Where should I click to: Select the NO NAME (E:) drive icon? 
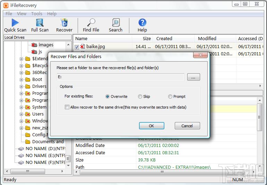tap(21, 156)
